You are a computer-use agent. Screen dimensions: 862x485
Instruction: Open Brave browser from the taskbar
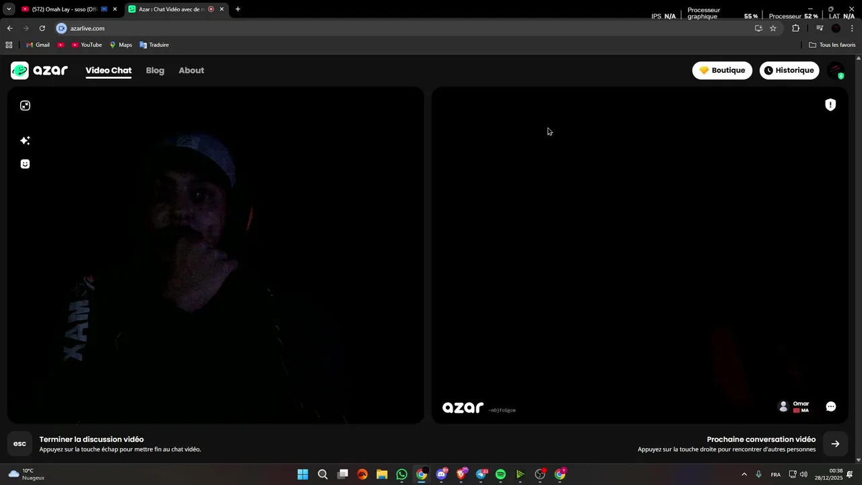[x=461, y=474]
